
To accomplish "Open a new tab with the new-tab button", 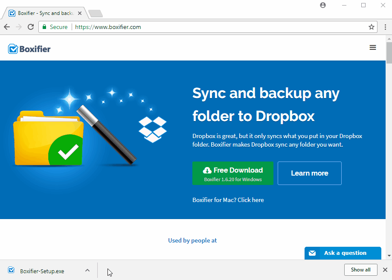I will pyautogui.click(x=96, y=14).
